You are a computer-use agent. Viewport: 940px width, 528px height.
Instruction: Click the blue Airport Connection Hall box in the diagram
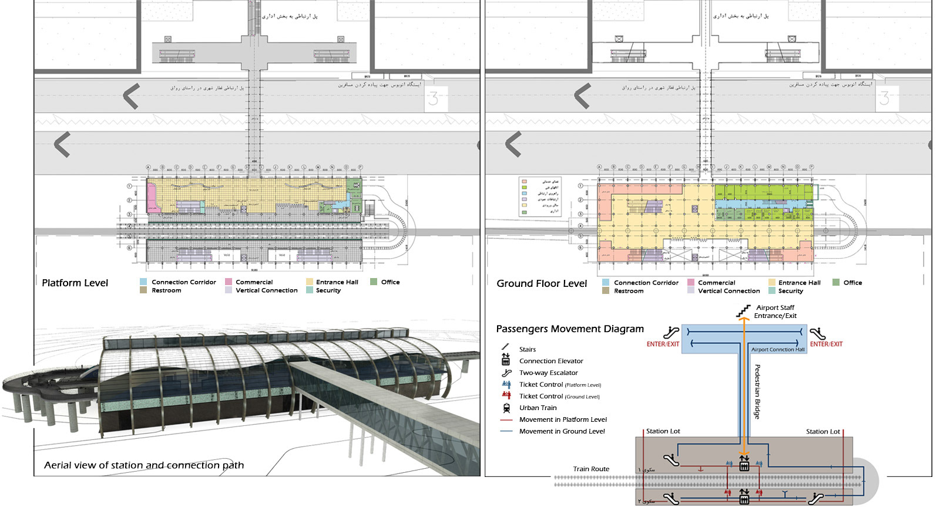coord(744,339)
